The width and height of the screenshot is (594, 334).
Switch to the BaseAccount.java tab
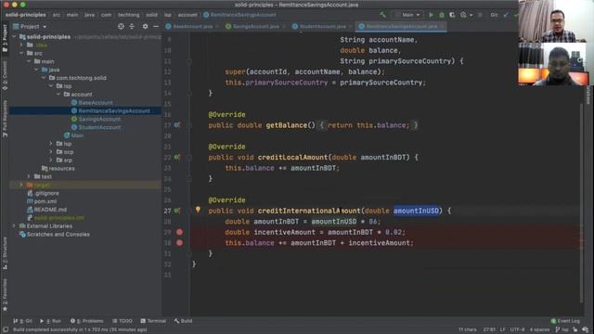point(192,27)
